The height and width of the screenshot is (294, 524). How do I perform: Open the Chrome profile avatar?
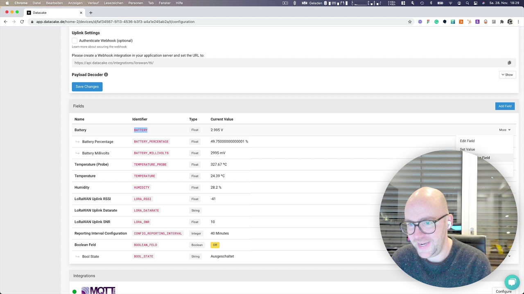510,22
